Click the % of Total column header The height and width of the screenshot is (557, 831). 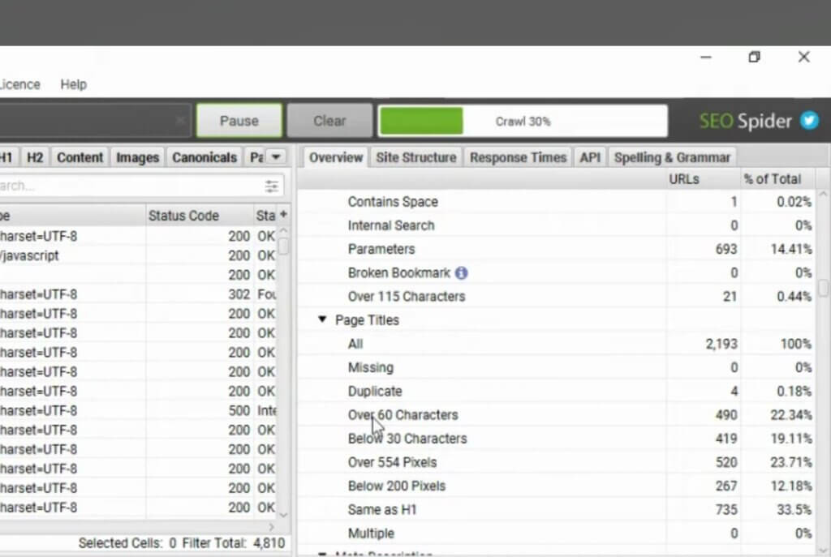777,179
